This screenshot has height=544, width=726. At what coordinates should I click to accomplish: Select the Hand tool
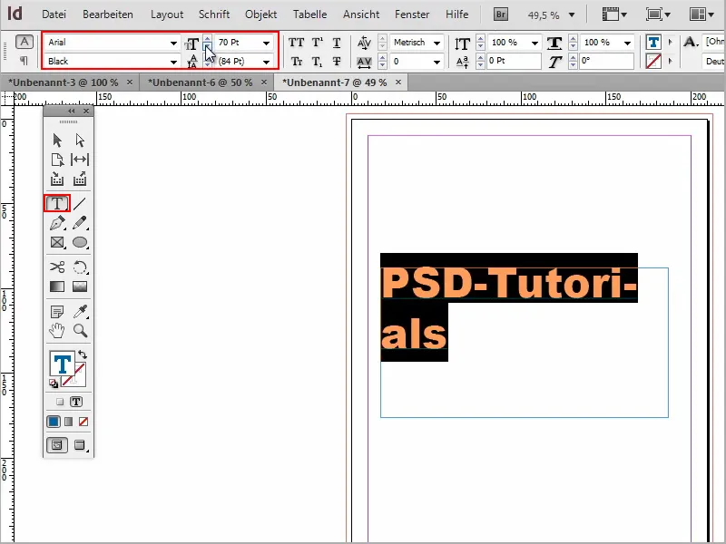click(57, 331)
